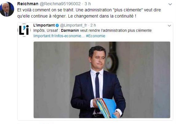Open Reichman's round profile avatar
176x124 pixels.
point(7,9)
